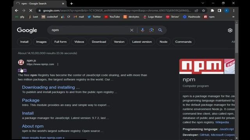250x140 pixels.
Task: Click the share page icon in address bar
Action: click(x=196, y=10)
